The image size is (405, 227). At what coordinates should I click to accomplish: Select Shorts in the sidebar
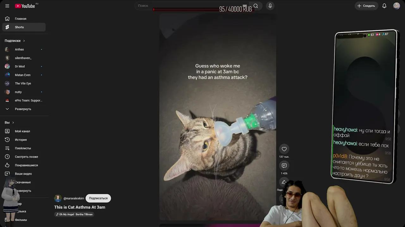coord(24,27)
